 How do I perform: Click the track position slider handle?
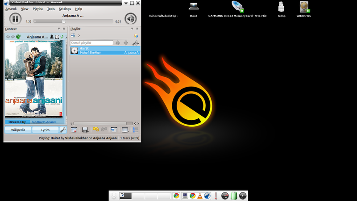click(x=63, y=21)
